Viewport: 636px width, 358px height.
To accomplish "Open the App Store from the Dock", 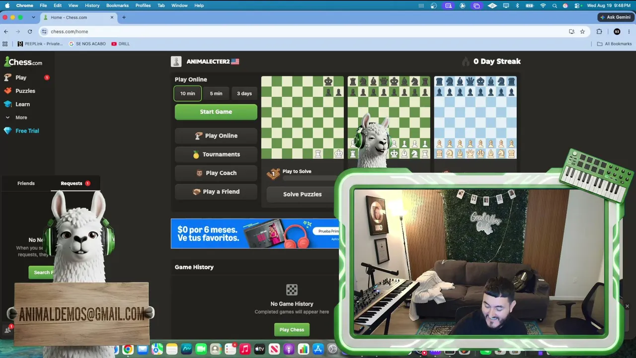I will click(318, 350).
